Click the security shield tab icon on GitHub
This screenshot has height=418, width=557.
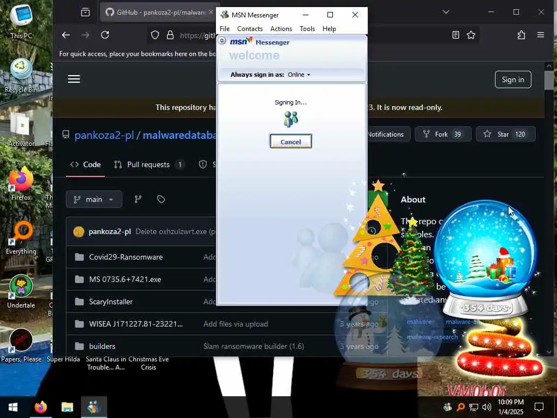[x=203, y=164]
